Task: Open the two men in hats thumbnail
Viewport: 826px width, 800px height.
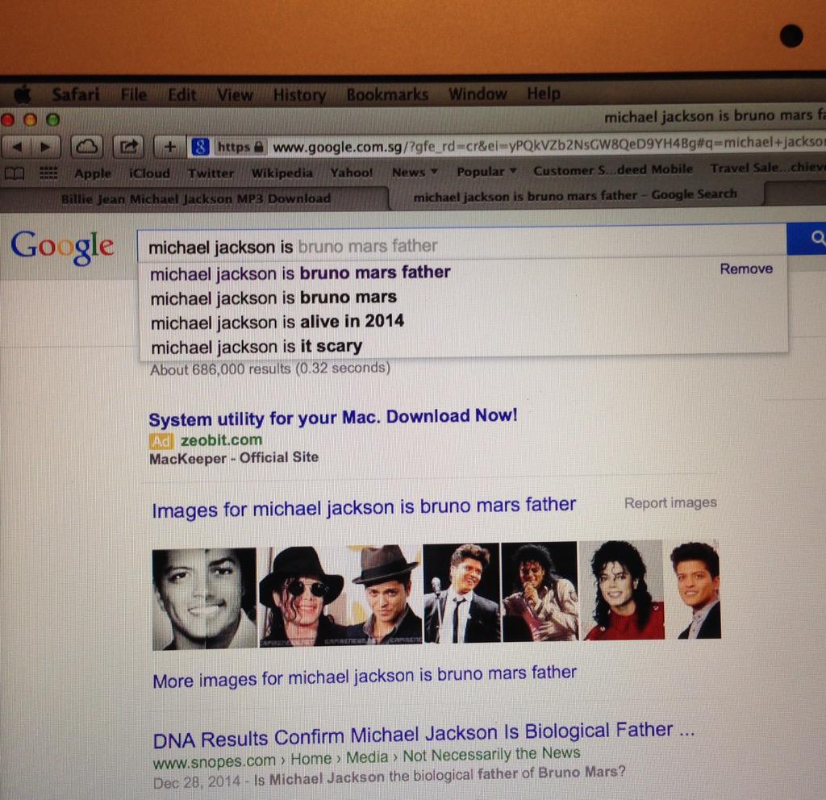Action: (340, 596)
